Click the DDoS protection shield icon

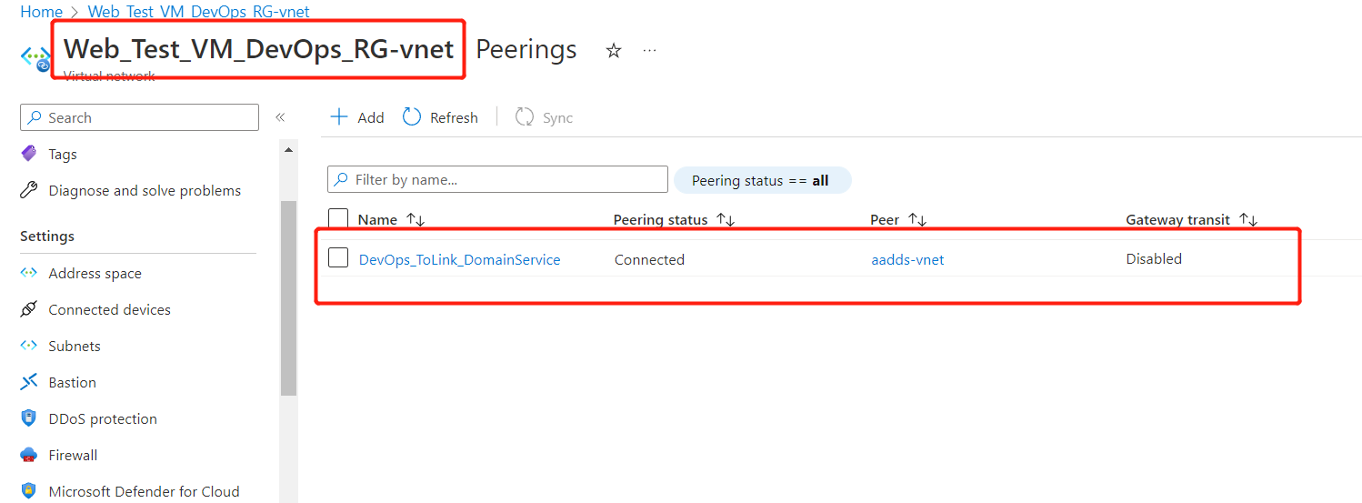[29, 418]
